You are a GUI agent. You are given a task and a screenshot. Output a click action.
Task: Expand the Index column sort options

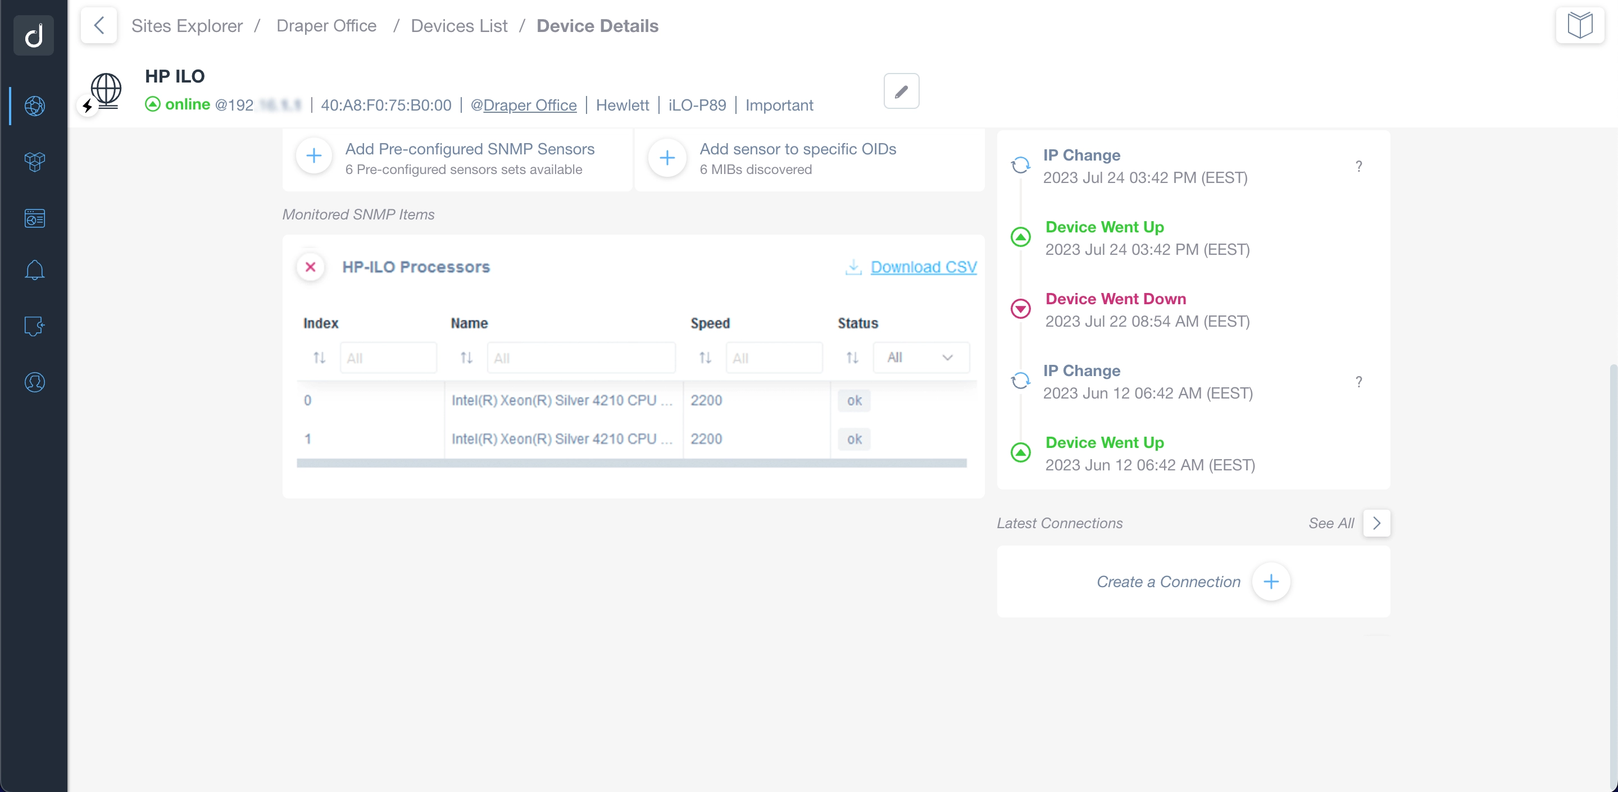(x=320, y=358)
